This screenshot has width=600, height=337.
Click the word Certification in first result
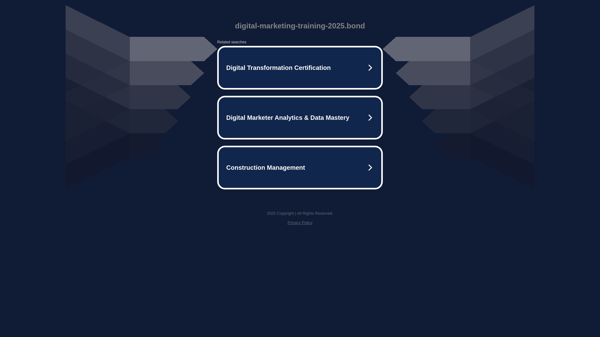(312, 68)
